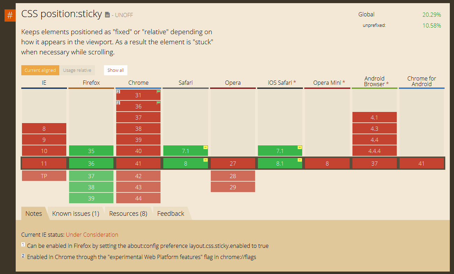Click the iOS Safari column header
The height and width of the screenshot is (274, 454).
[280, 83]
